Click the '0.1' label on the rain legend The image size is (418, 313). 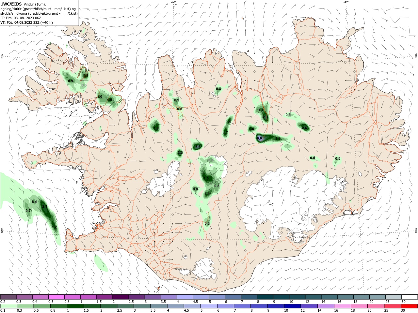point(3,311)
